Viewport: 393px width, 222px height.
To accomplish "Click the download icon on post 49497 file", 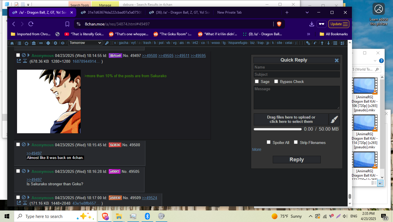I will pos(25,61).
